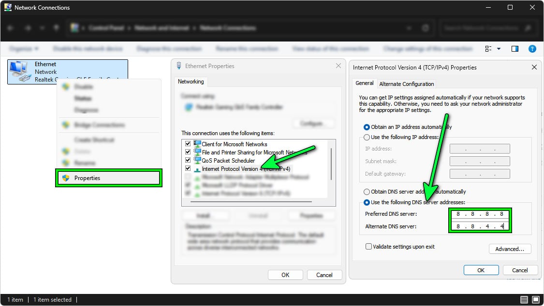Click the Client for Microsoft Networks icon

click(197, 144)
